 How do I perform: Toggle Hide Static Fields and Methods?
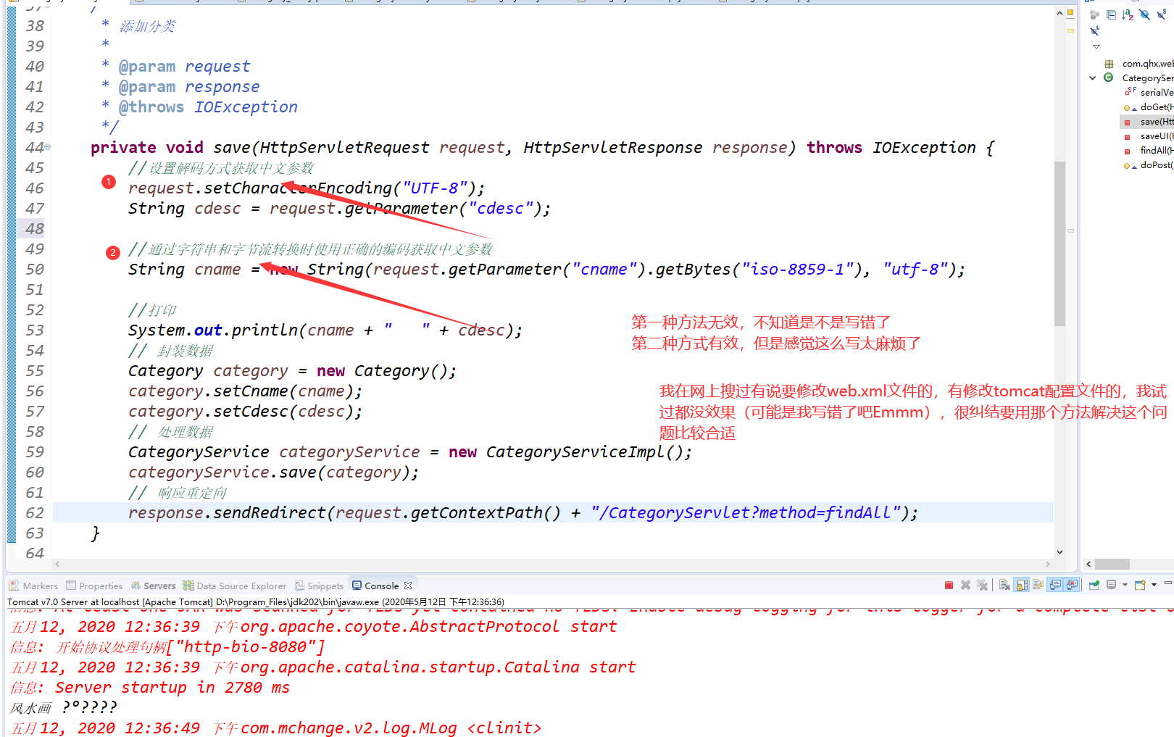point(1162,14)
